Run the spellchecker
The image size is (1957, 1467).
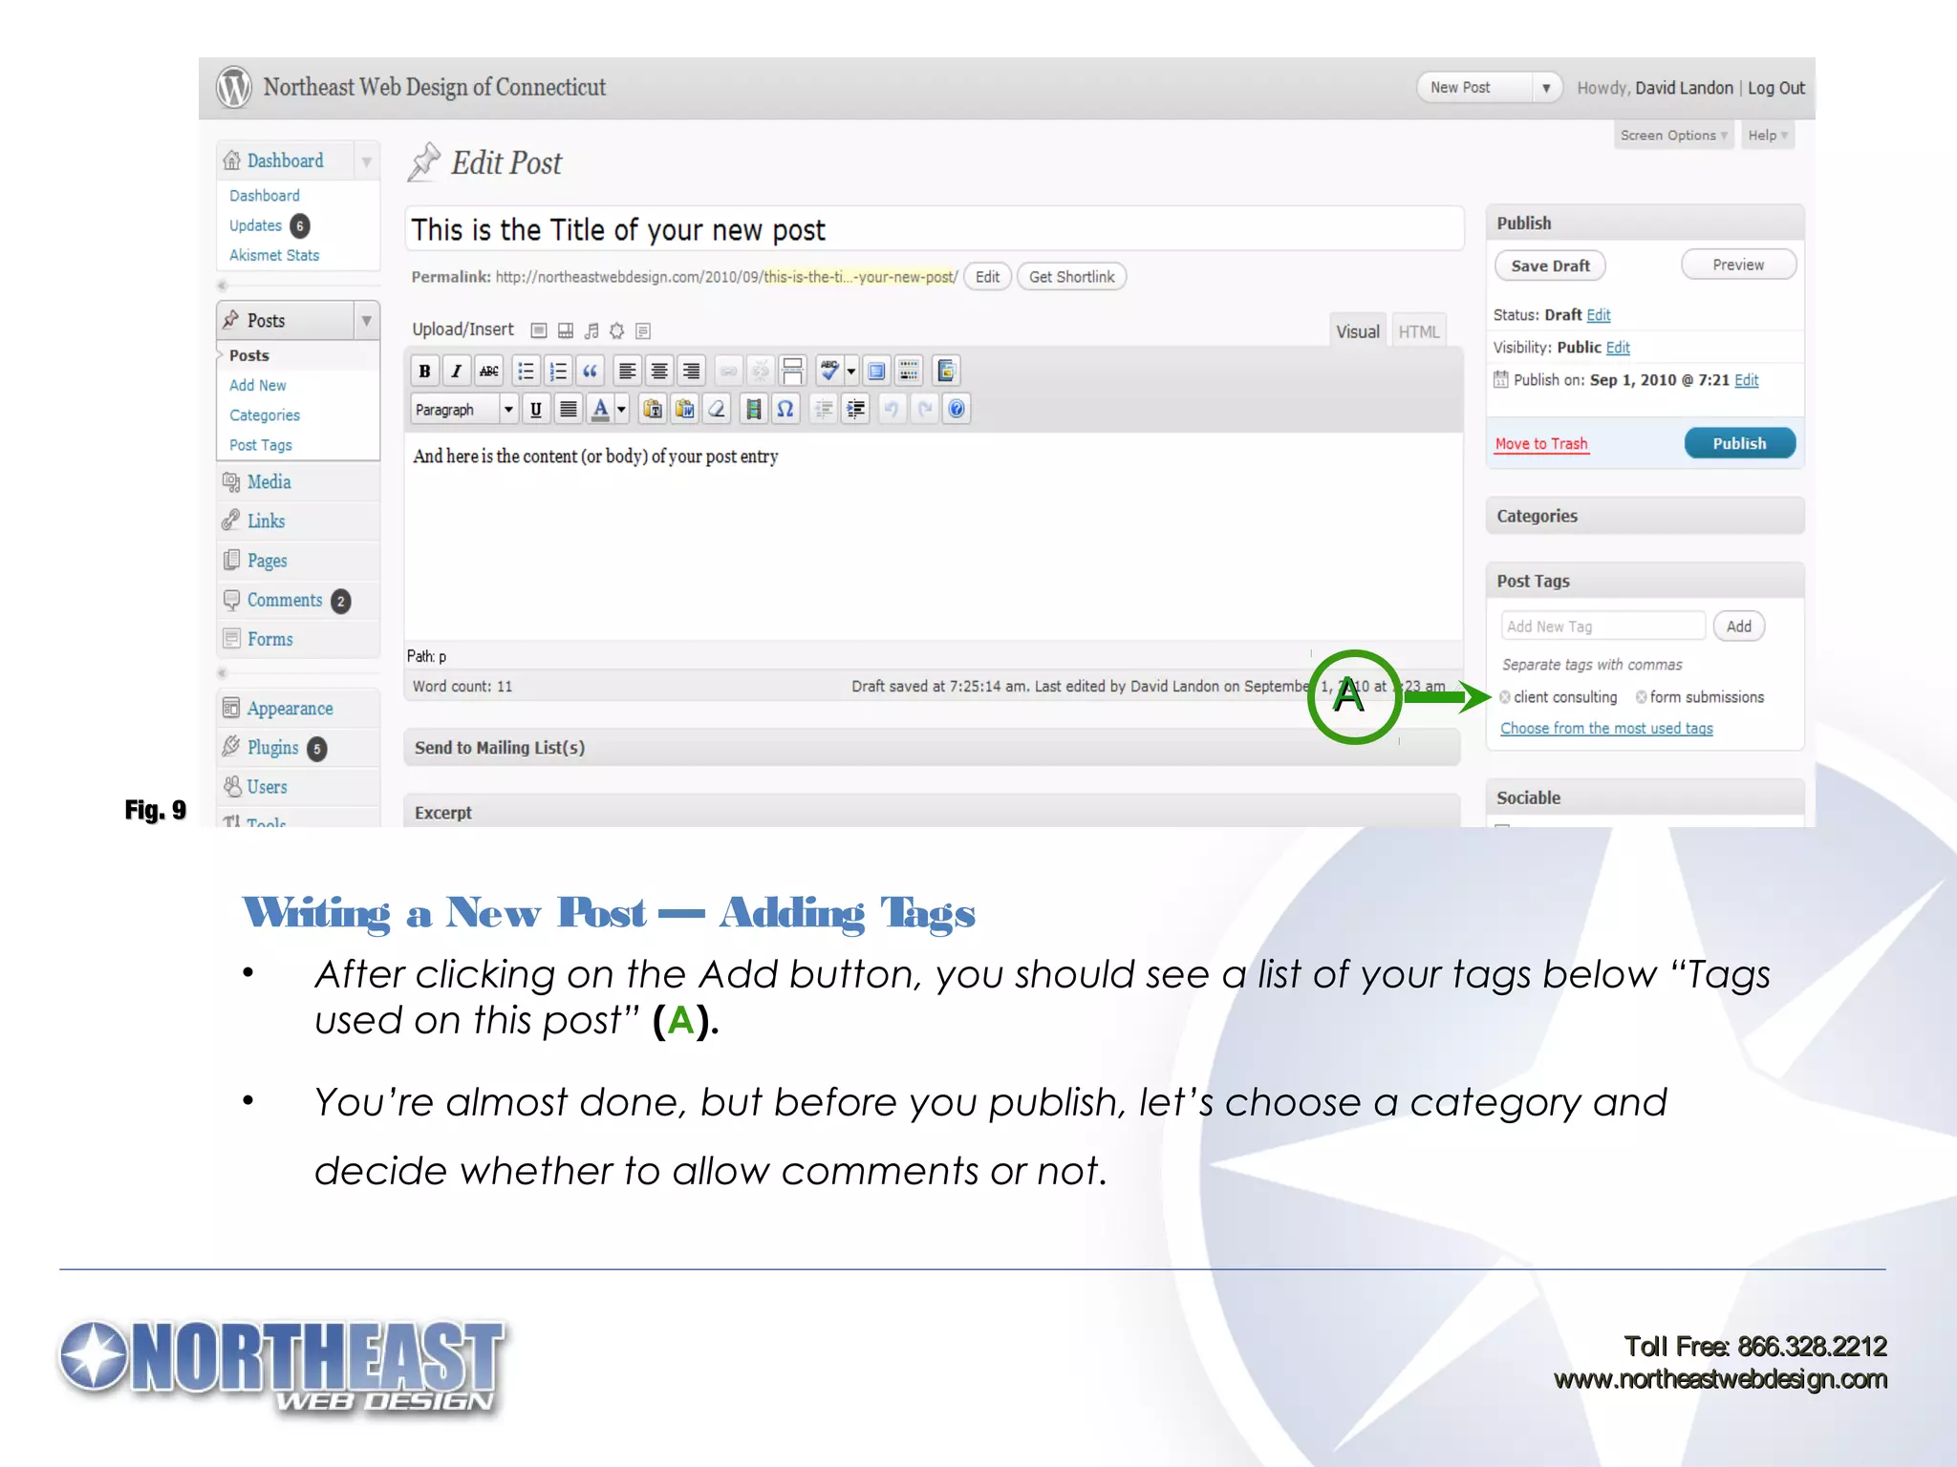click(x=828, y=372)
